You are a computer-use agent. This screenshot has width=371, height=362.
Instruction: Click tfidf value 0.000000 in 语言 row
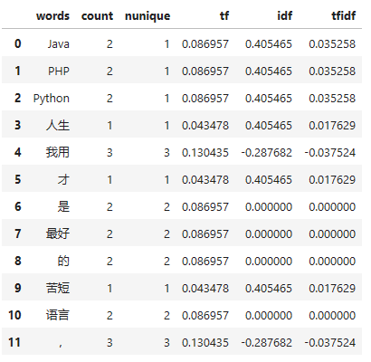332,316
